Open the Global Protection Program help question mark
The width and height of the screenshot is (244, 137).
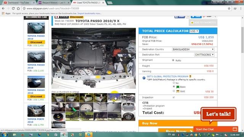[x=190, y=76]
